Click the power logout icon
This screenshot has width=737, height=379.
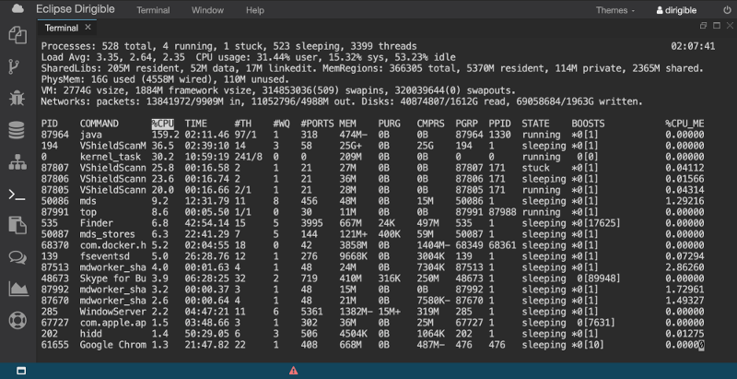[727, 10]
